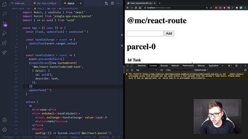Toggle DevTools inspect element picker
The width and height of the screenshot is (248, 139).
click(127, 66)
